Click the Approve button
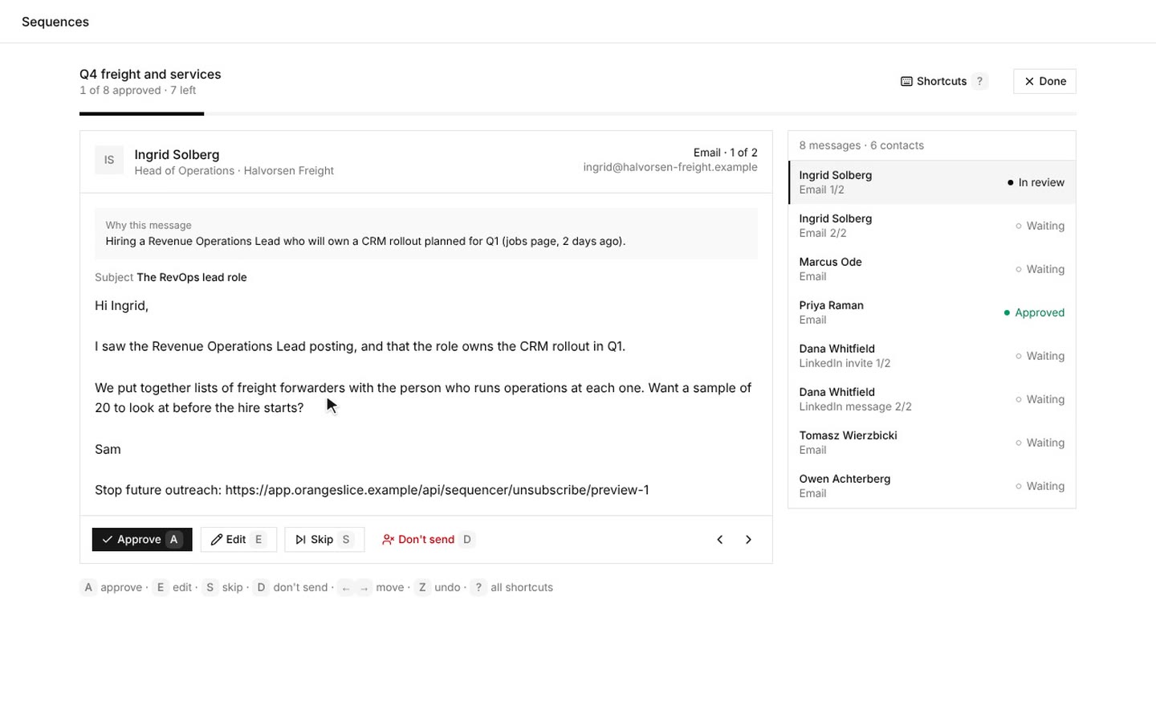This screenshot has height=723, width=1156. [x=142, y=540]
